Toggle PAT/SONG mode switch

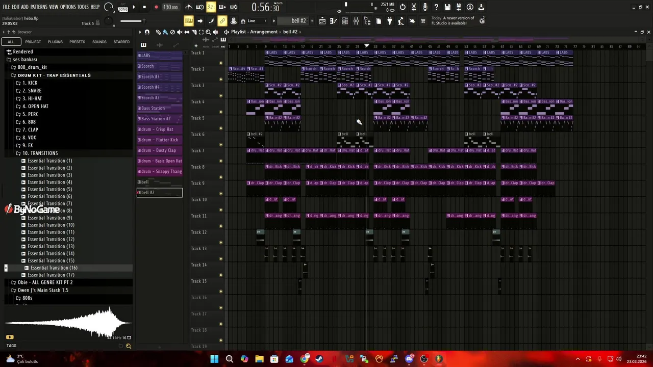tap(123, 7)
